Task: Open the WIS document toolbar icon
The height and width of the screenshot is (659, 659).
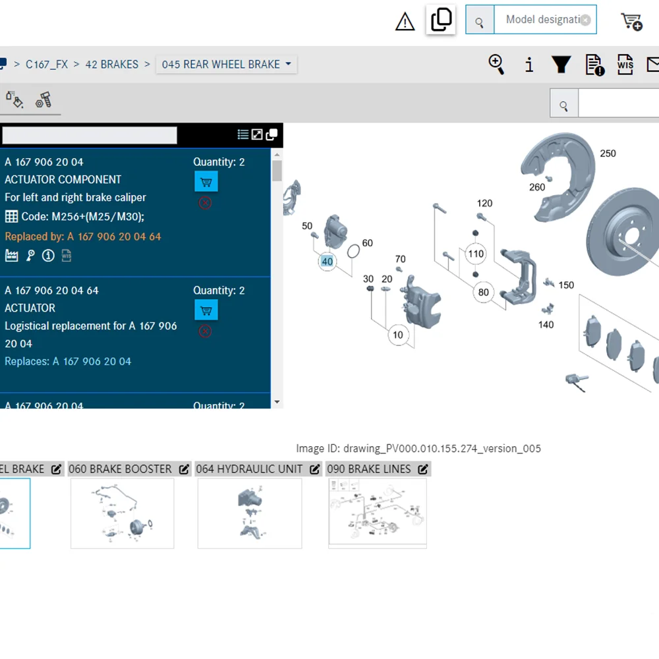Action: coord(625,65)
